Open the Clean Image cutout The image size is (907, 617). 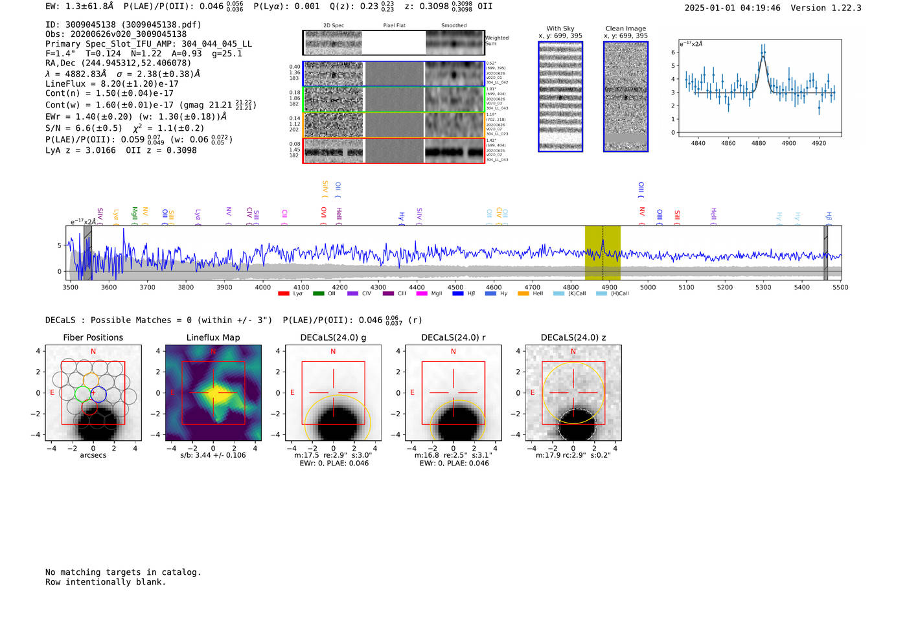[626, 96]
